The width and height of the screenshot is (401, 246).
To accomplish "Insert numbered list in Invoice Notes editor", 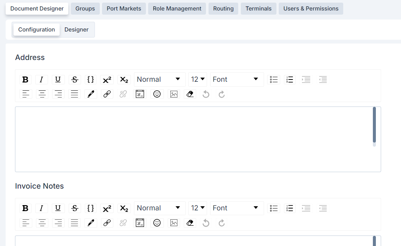I will coord(290,208).
